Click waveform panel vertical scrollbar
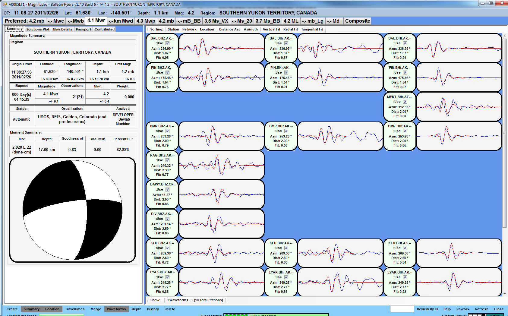The width and height of the screenshot is (508, 316). click(505, 133)
